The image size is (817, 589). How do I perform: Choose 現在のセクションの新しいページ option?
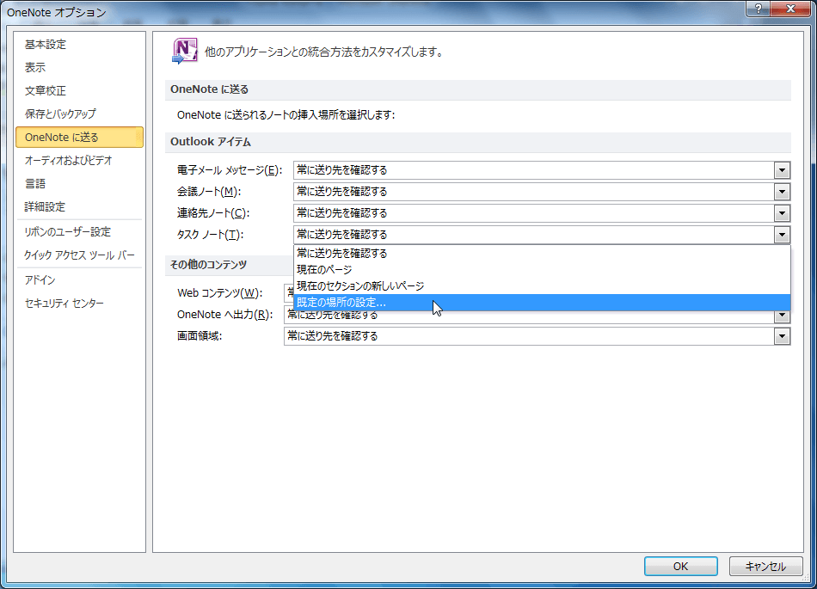(x=542, y=286)
